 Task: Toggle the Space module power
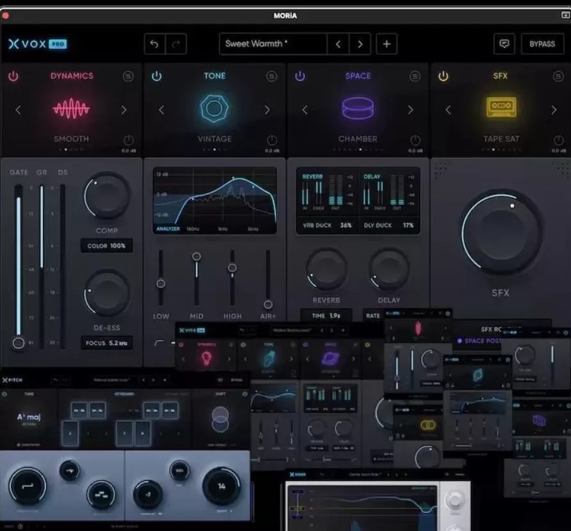point(300,76)
